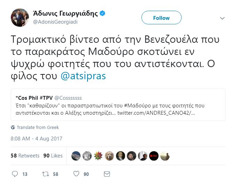Open Άδωνις Γεωργιάδης profile picture
This screenshot has width=238, height=187.
tap(20, 18)
